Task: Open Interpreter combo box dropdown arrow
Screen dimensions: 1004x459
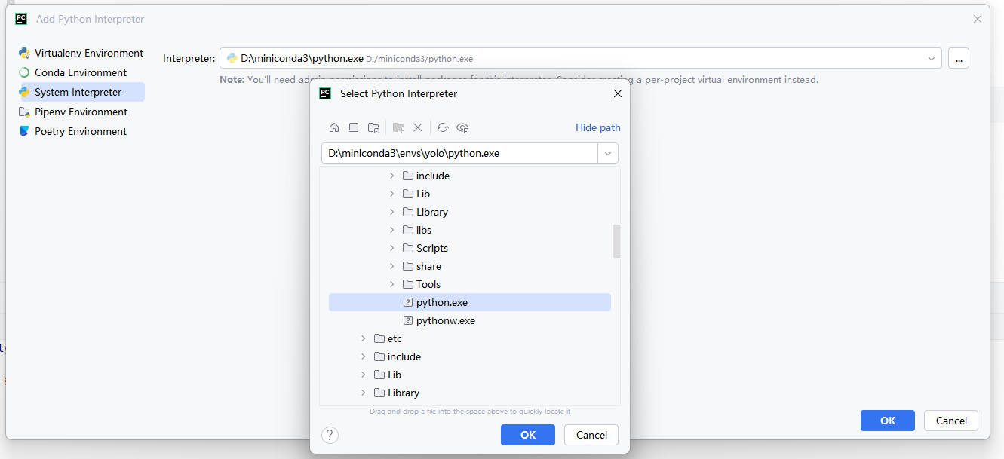Action: [931, 58]
